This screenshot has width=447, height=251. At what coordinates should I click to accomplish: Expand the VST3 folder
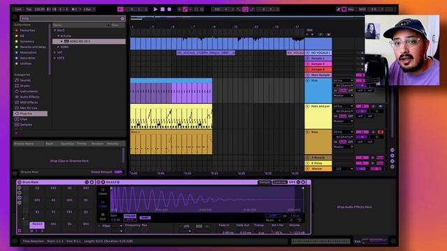point(55,58)
